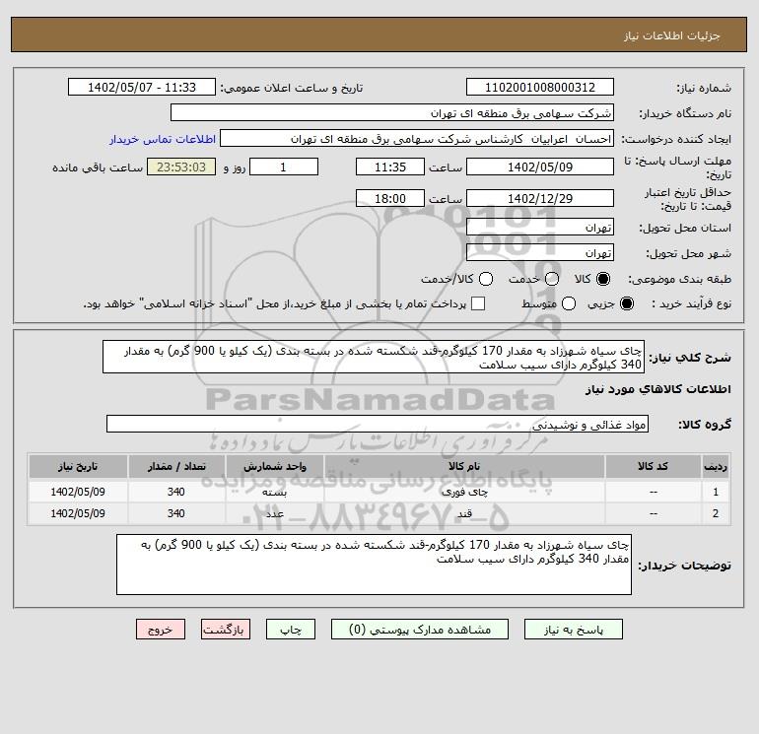
Task: Click quantity 340 in چای فوری row
Action: click(176, 492)
